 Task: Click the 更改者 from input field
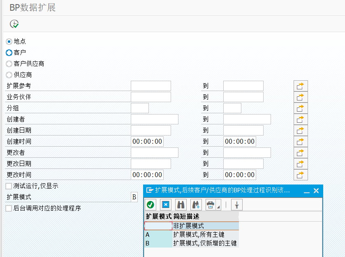click(x=155, y=152)
